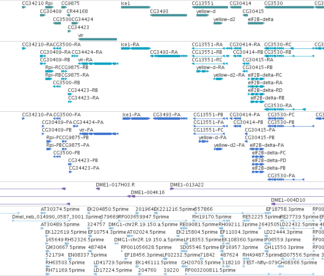This screenshot has width=324, height=276.
Task: Select the Rpi-RC transcript label
Action: (53, 67)
